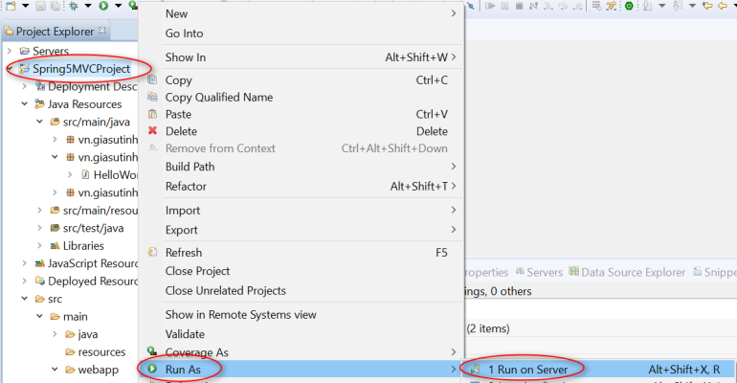Collapse the src/main/java node
Image resolution: width=737 pixels, height=383 pixels.
[39, 122]
